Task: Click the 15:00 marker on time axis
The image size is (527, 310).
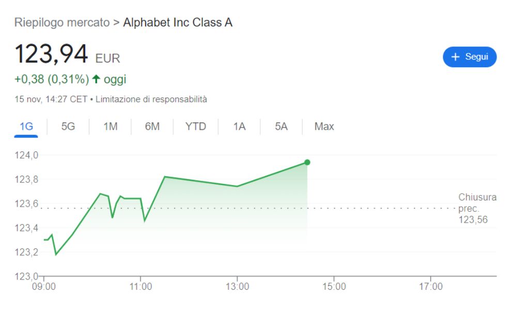Action: 334,286
